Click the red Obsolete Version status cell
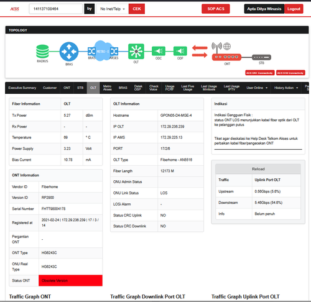 70,280
